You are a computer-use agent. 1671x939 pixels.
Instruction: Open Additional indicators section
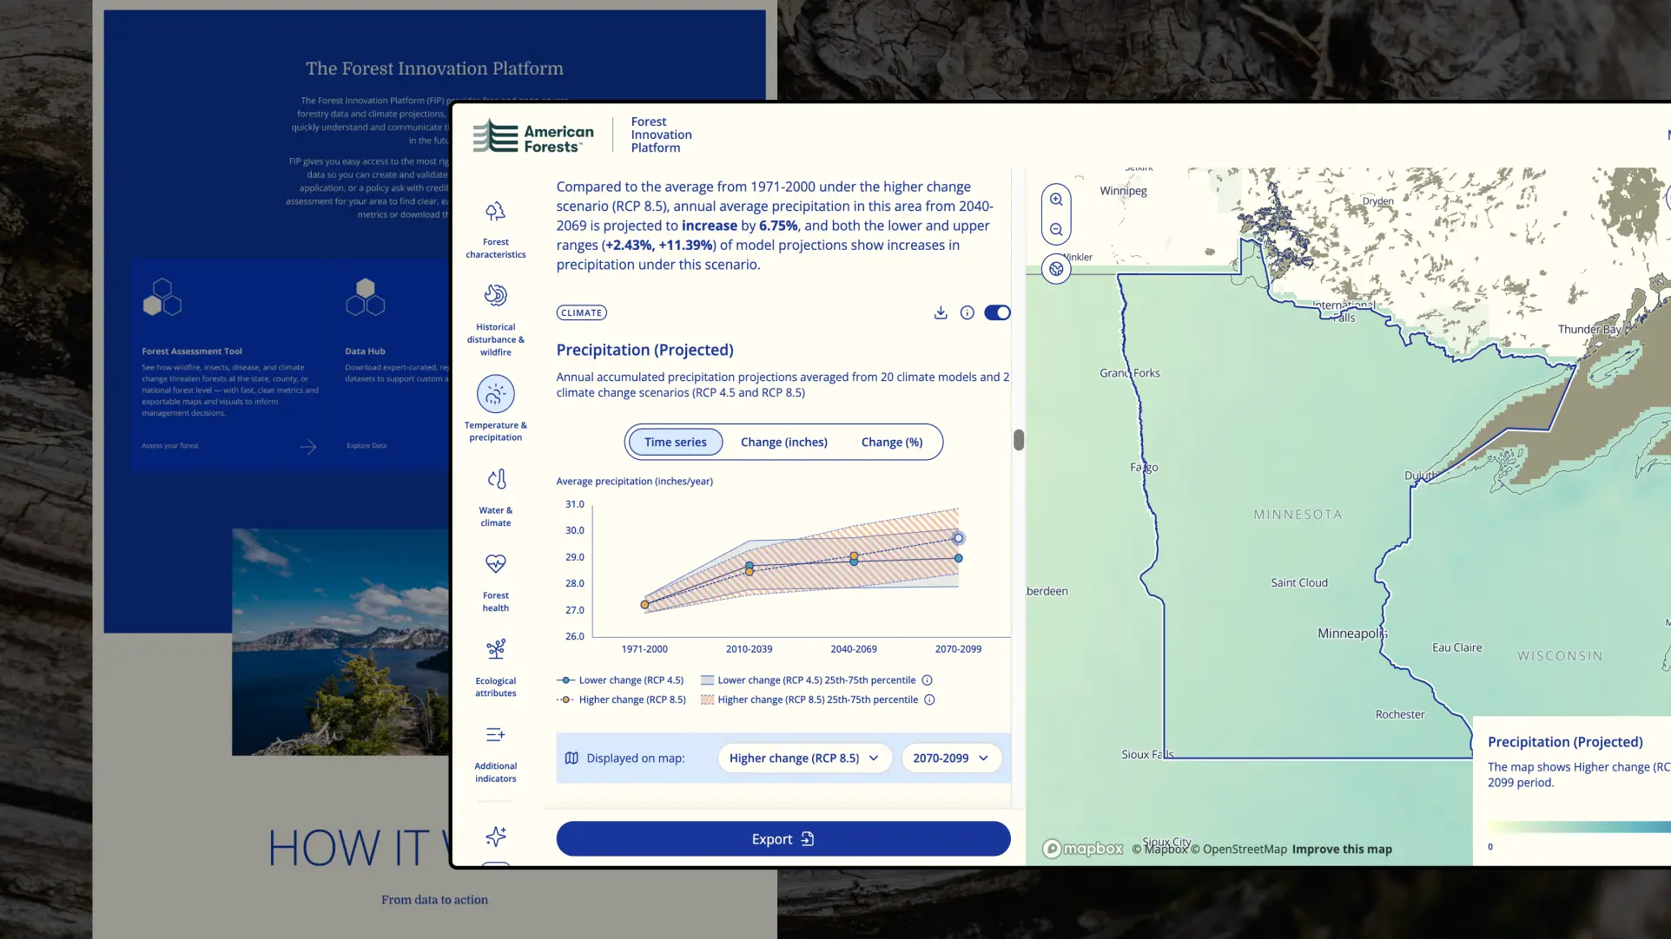[495, 752]
